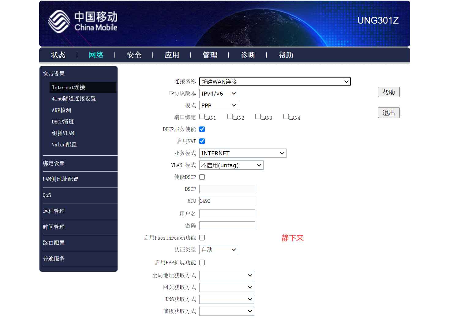Open the 安全 security tab
The width and height of the screenshot is (468, 325).
pos(134,55)
